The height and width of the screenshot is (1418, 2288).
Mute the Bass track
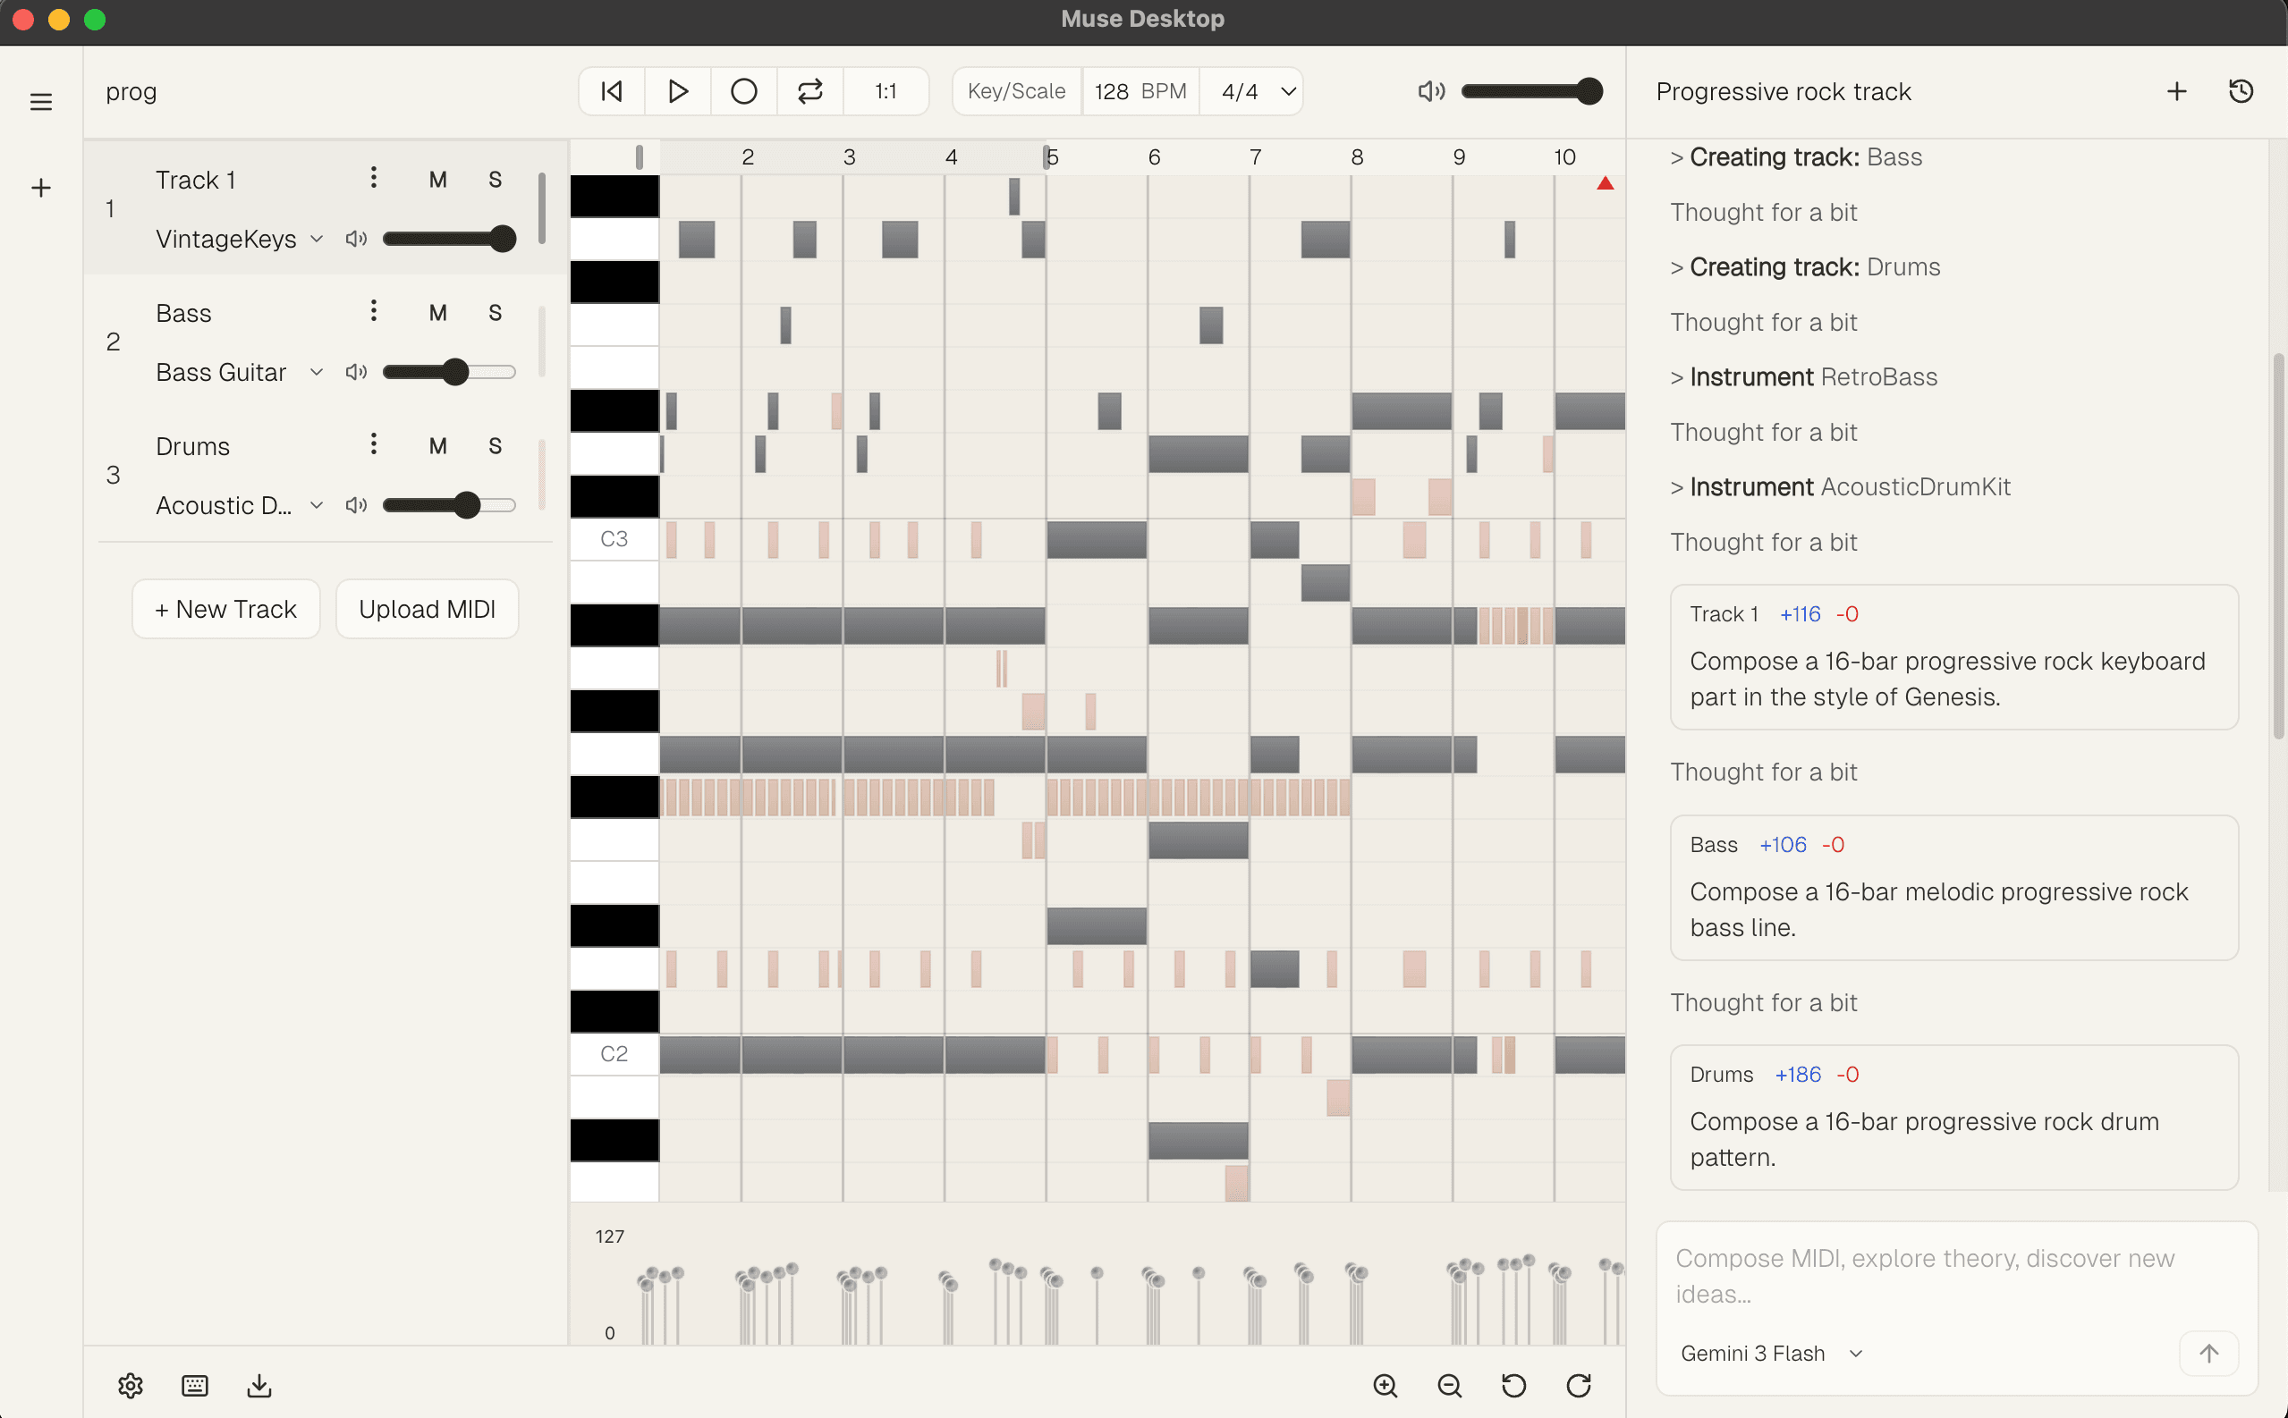coord(437,312)
